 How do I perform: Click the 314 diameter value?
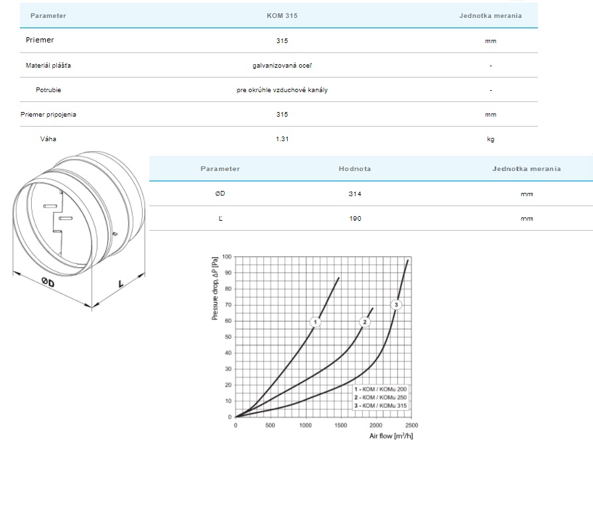(x=355, y=194)
